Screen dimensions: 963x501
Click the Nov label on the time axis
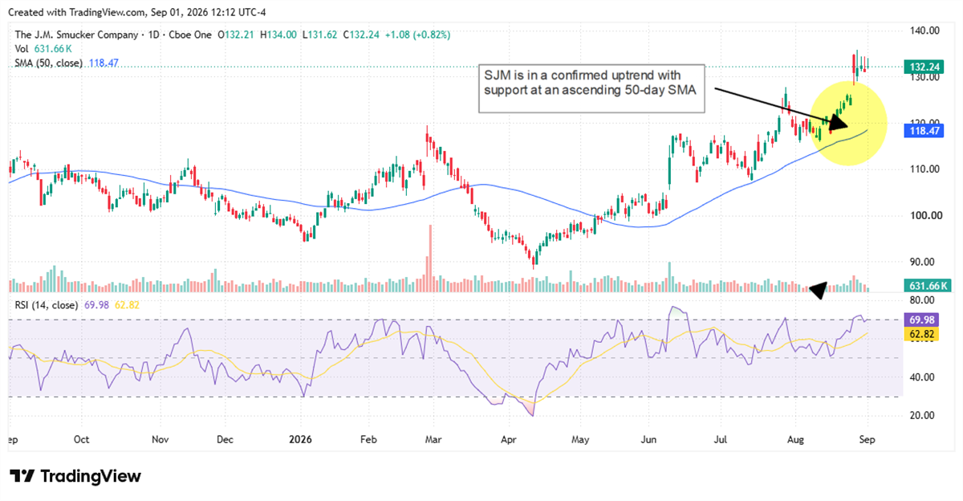(x=160, y=440)
